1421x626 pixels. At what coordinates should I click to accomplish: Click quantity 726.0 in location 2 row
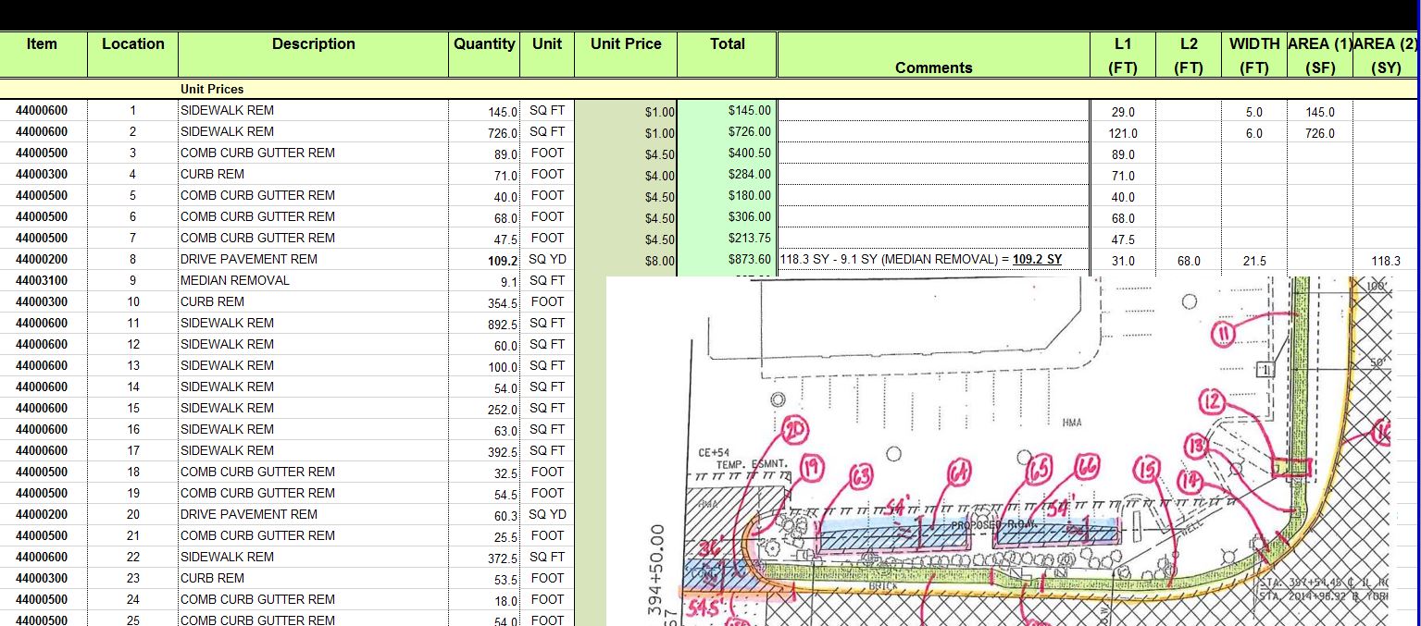[x=484, y=133]
